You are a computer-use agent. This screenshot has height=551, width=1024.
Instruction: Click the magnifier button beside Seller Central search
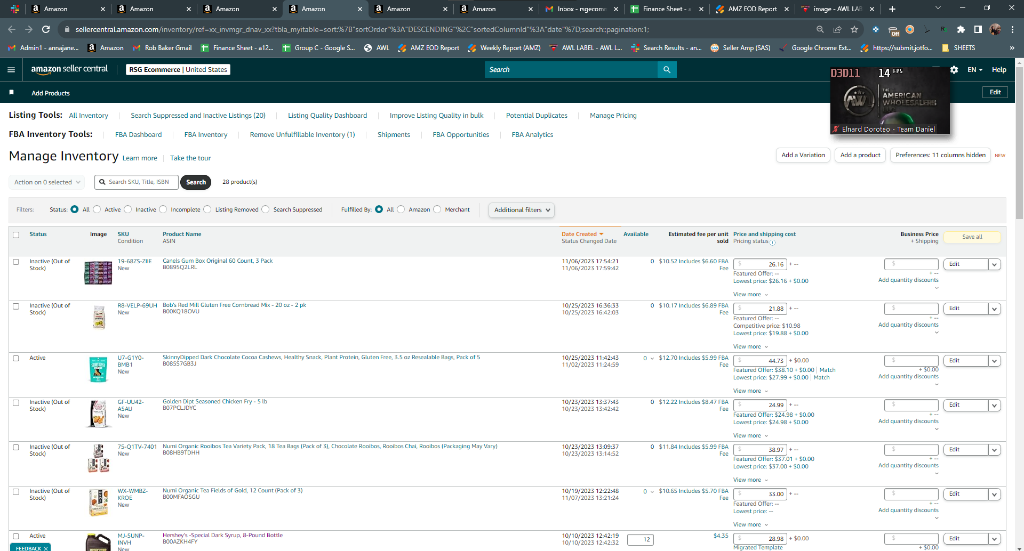pos(667,70)
